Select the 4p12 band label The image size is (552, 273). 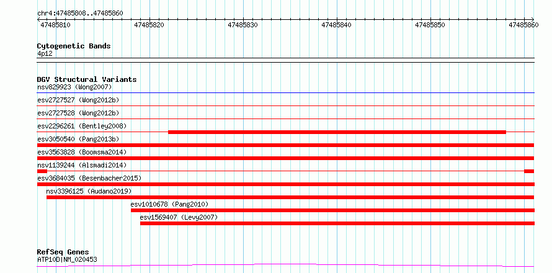tap(45, 54)
